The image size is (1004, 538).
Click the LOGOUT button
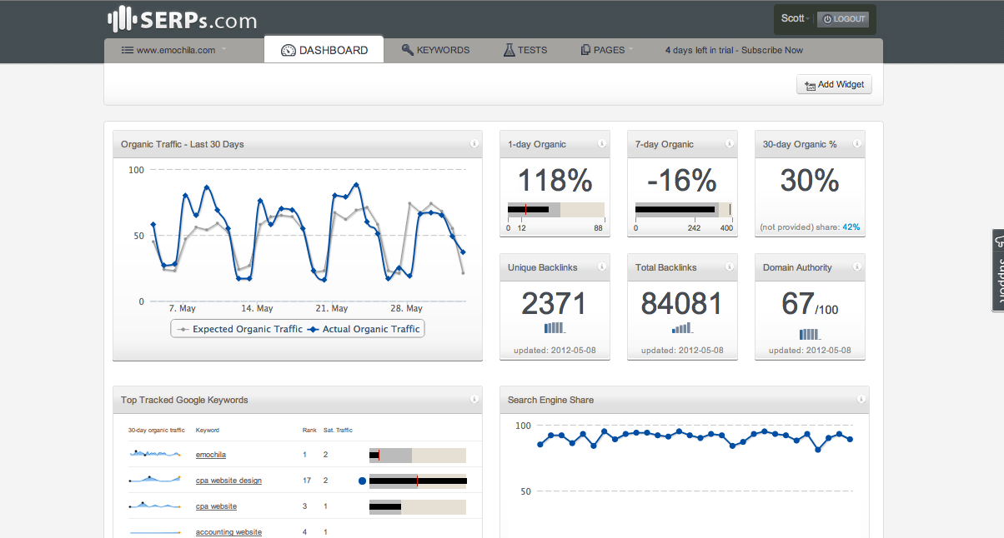coord(843,19)
